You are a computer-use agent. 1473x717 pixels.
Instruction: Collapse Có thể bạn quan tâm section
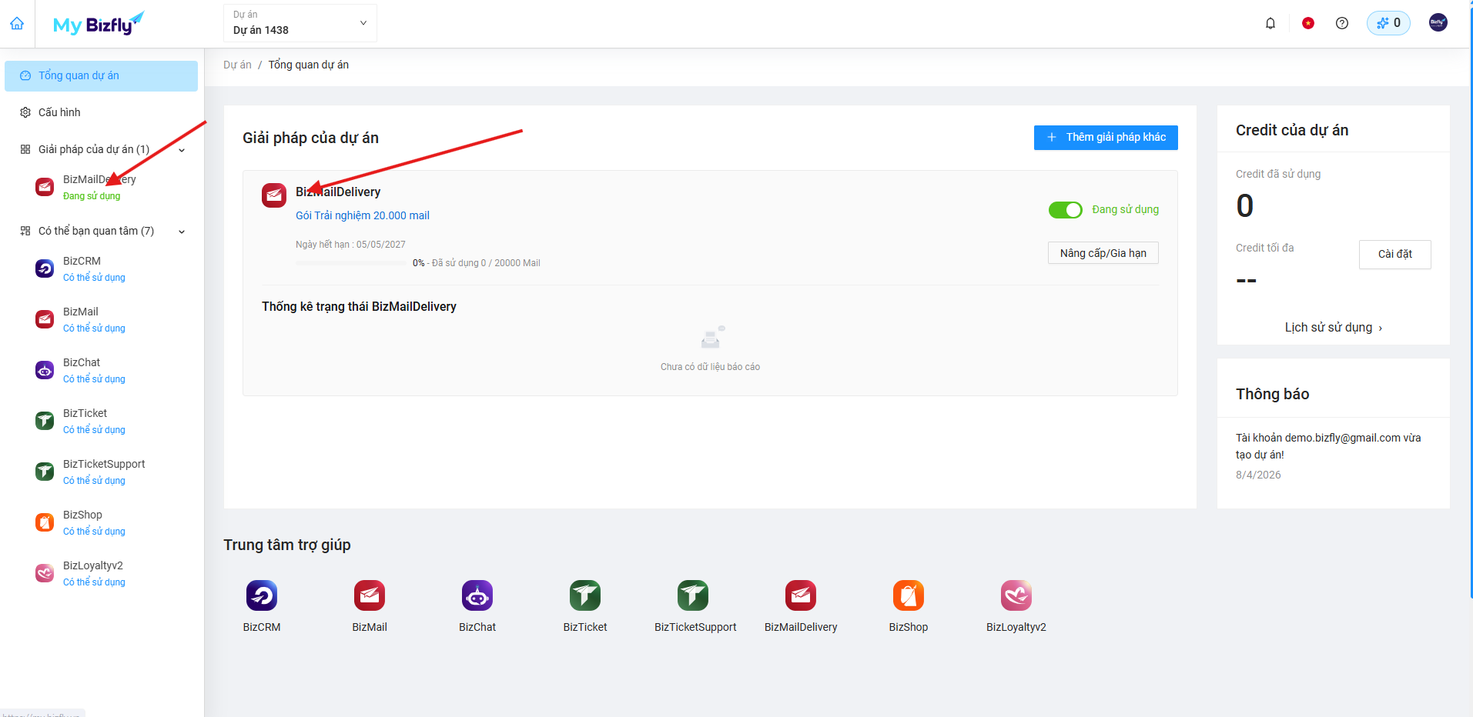coord(182,232)
